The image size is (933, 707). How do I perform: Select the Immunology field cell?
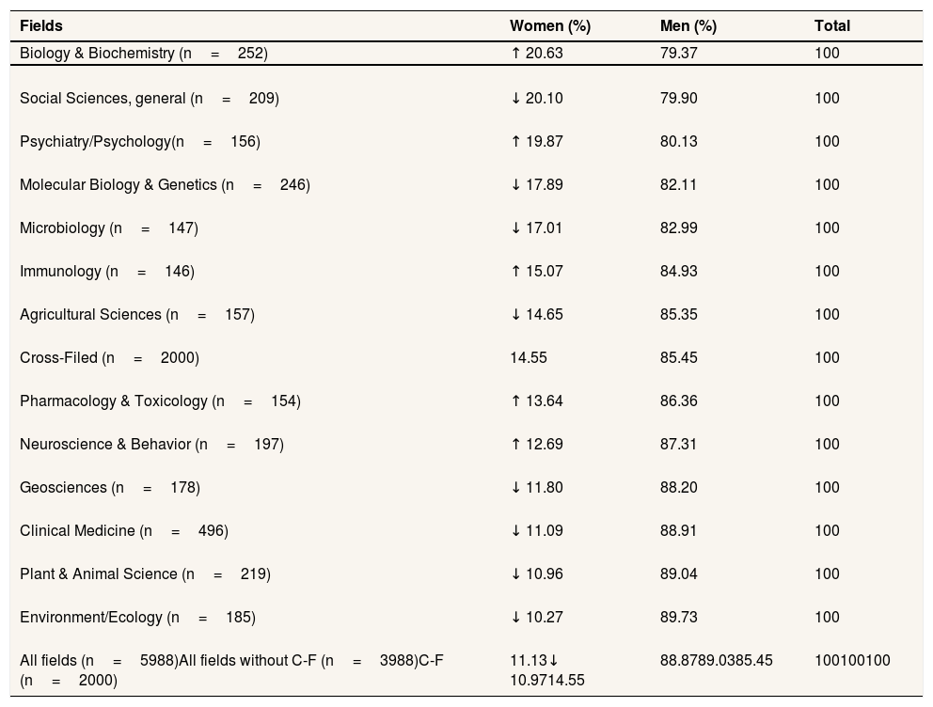click(x=106, y=272)
